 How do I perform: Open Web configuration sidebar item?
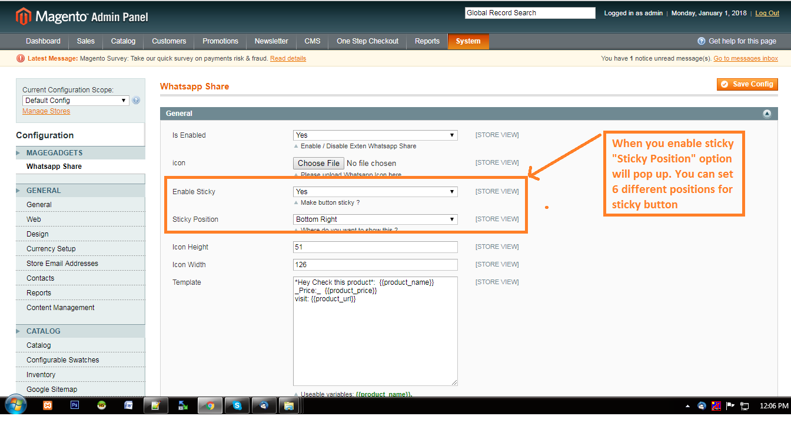pyautogui.click(x=34, y=219)
